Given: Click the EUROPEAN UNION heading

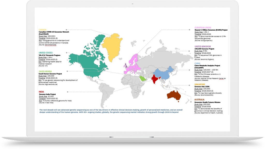Looking at the screenshot, I should [203, 28].
